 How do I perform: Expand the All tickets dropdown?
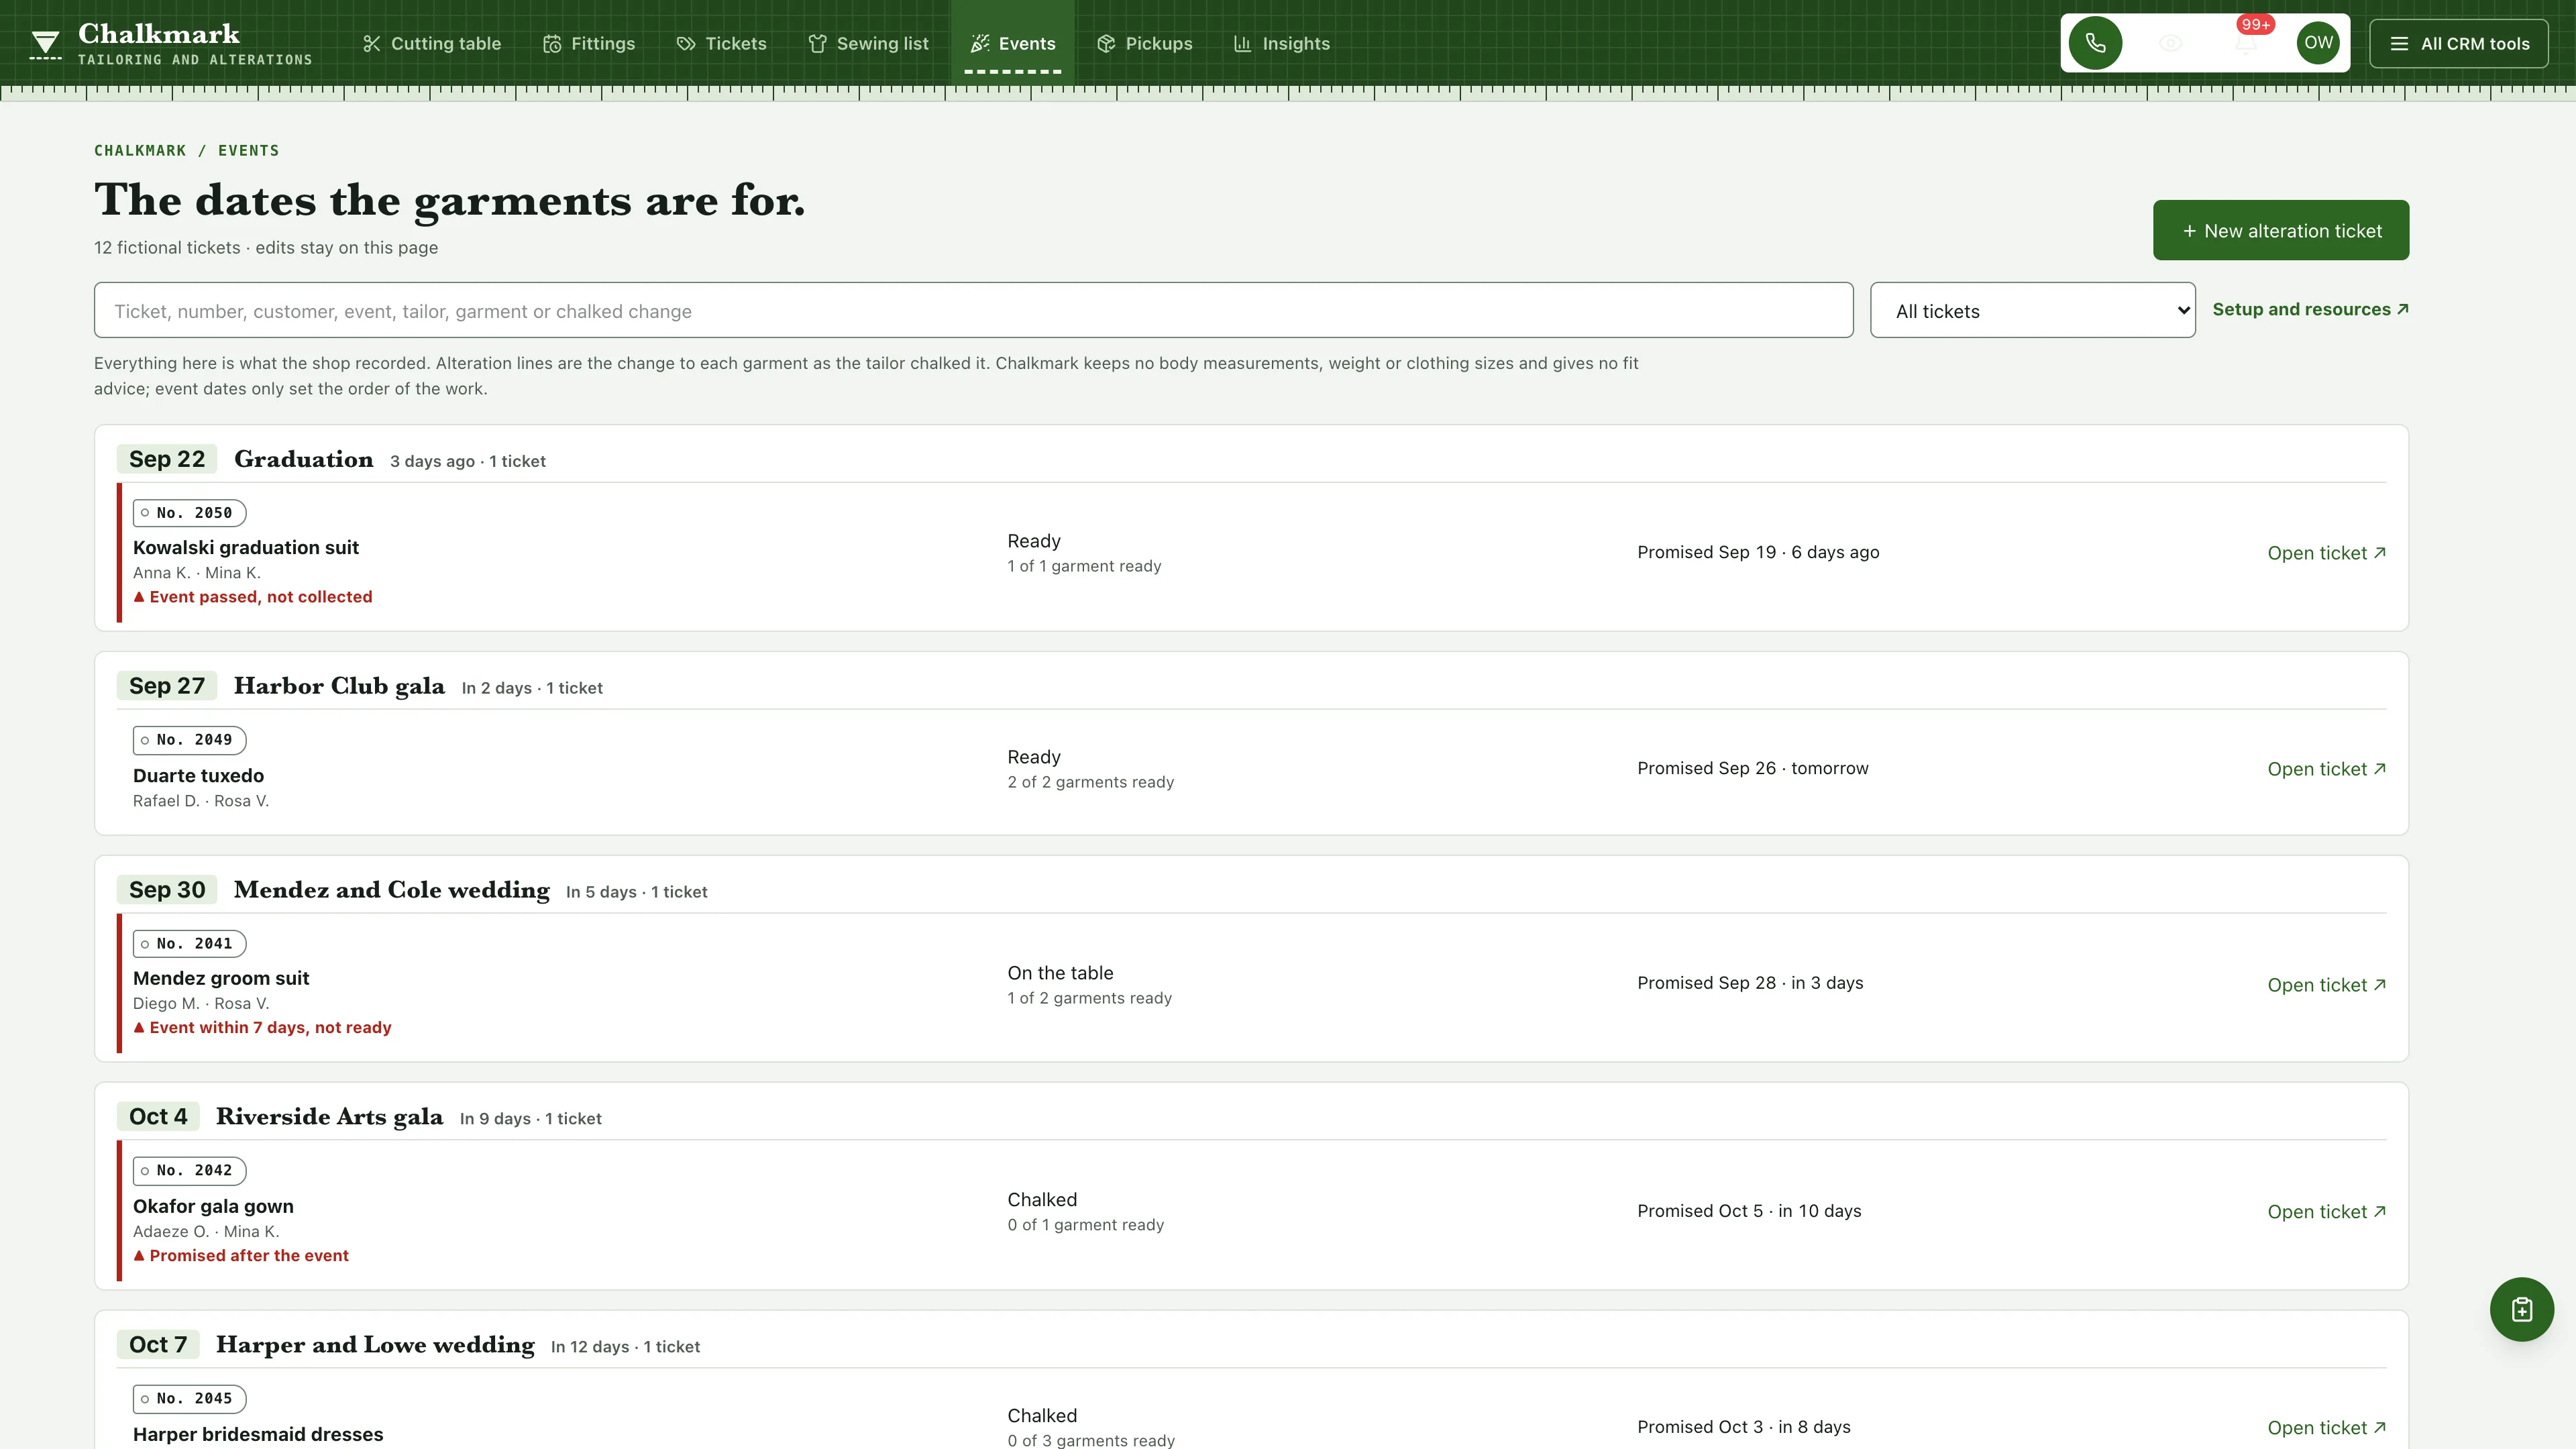click(x=2033, y=310)
